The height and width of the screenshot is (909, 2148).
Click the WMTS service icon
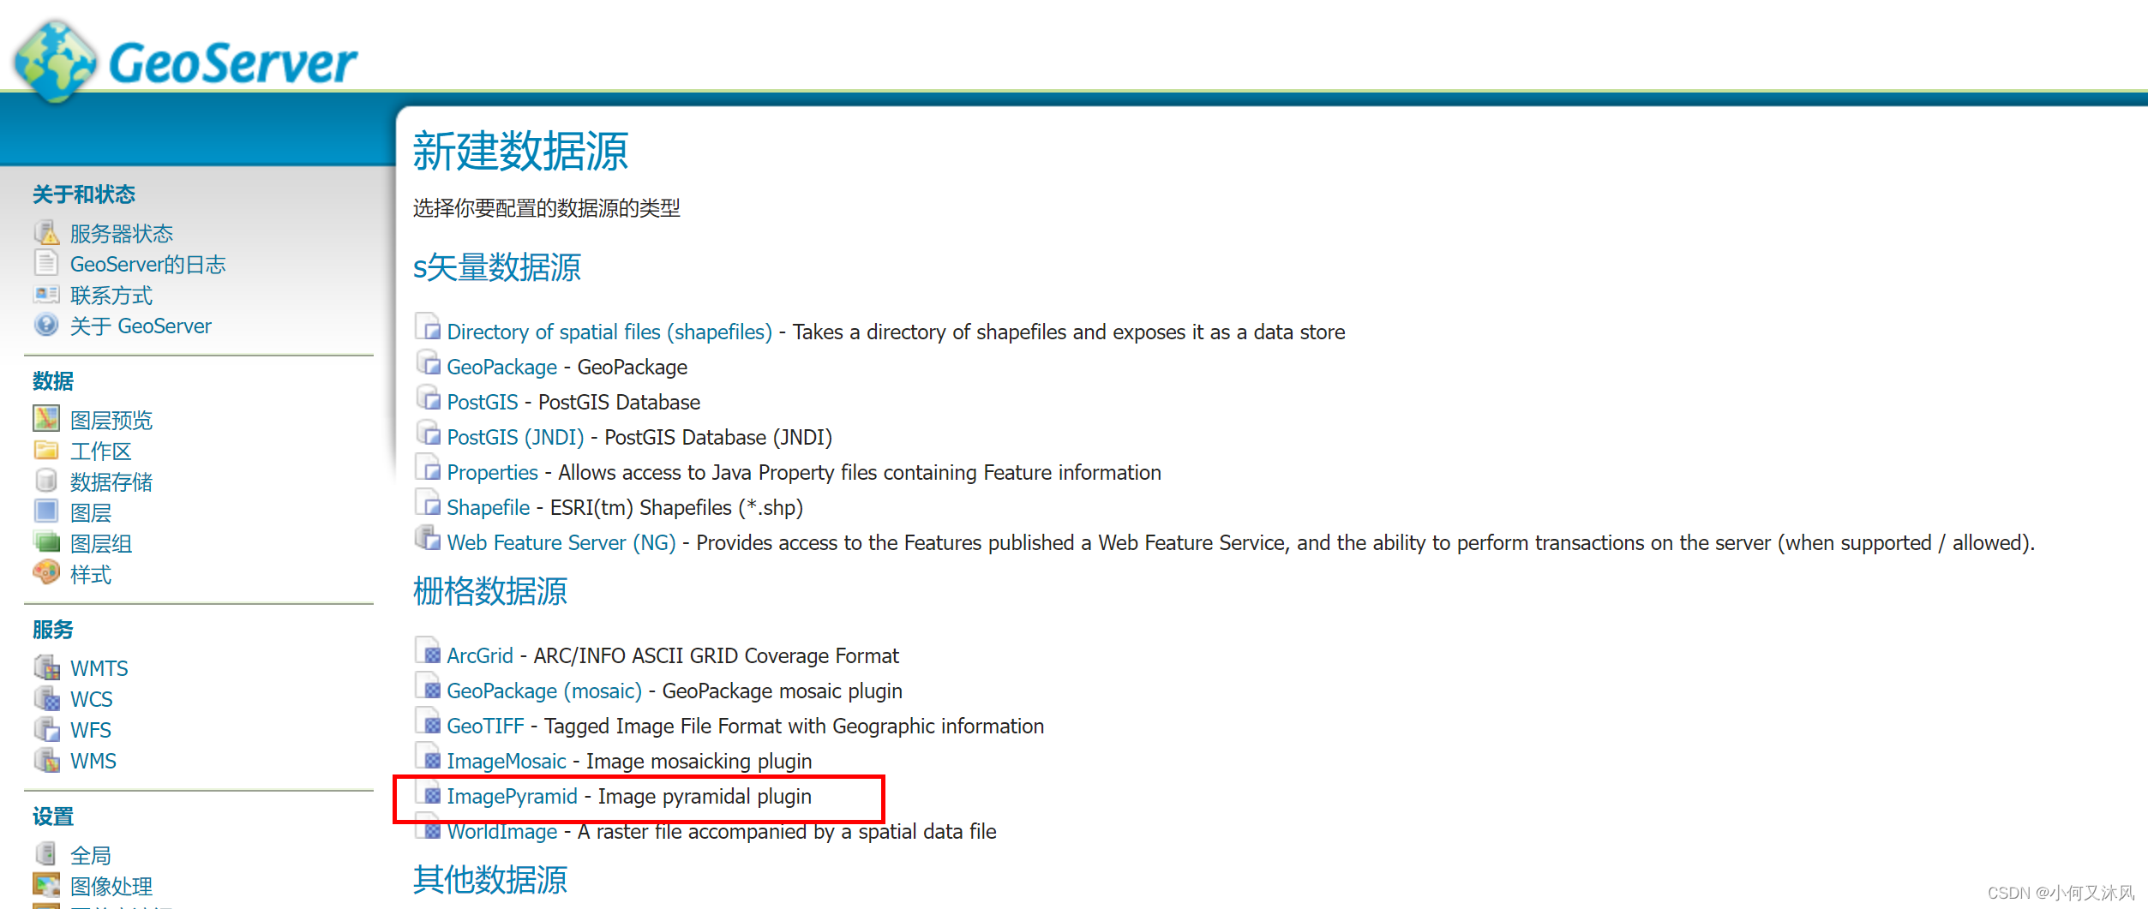(x=46, y=667)
